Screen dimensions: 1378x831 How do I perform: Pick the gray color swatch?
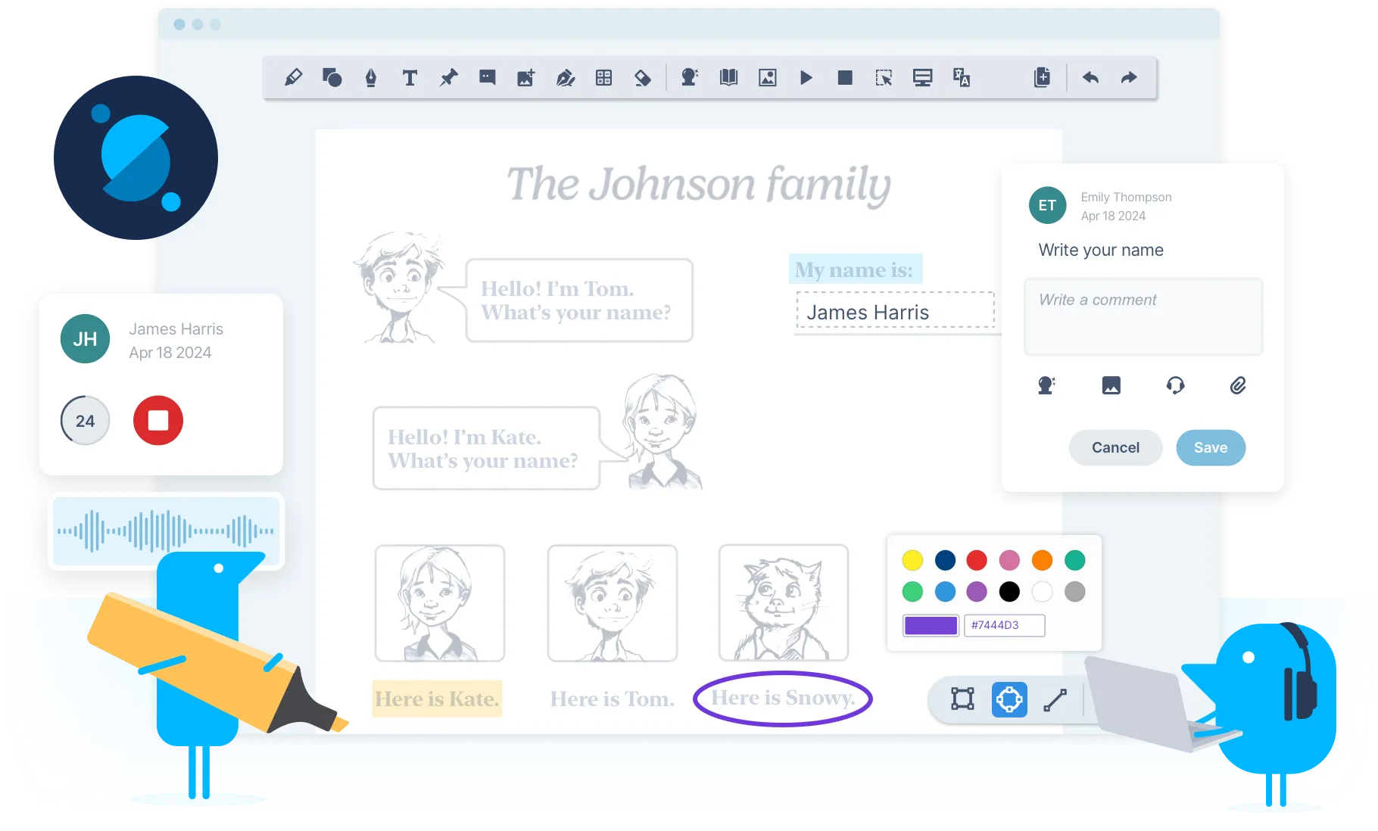click(x=1074, y=591)
